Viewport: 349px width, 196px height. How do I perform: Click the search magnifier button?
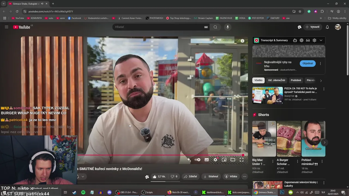tap(215, 27)
